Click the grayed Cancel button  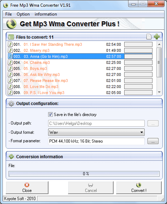point(91,188)
